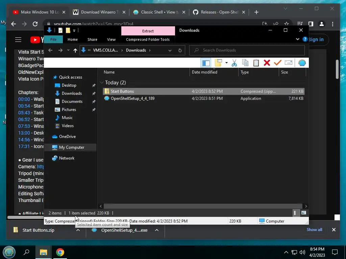Open OpenShellSetup exe download options arrow
Image resolution: width=346 pixels, height=259 pixels.
(x=157, y=230)
